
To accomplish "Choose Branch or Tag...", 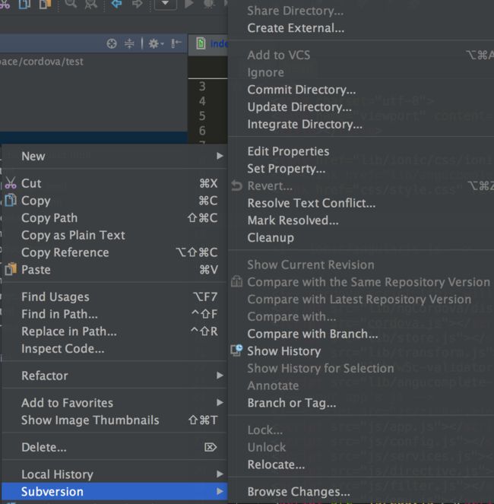I will coord(361,403).
